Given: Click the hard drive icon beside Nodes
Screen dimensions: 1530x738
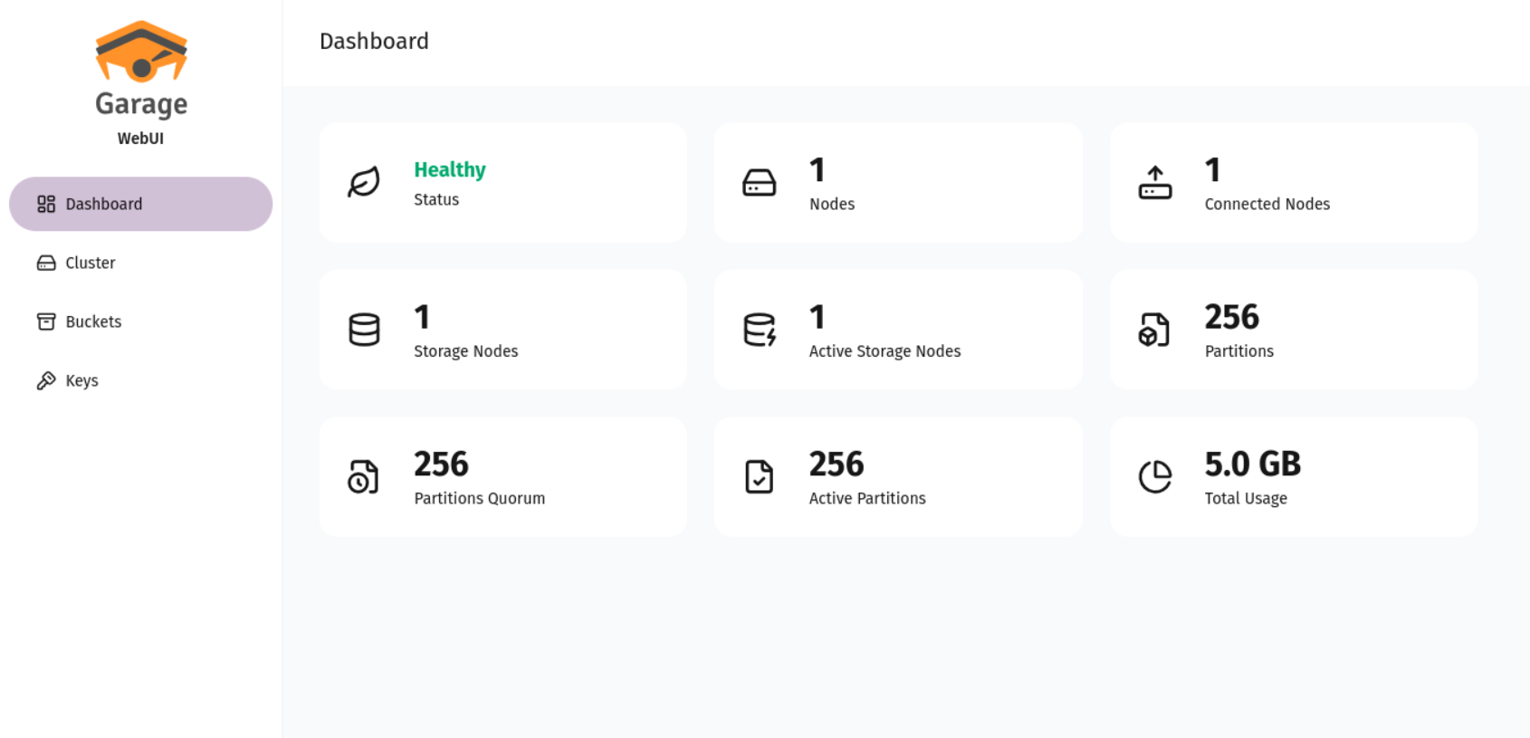Looking at the screenshot, I should pos(759,182).
